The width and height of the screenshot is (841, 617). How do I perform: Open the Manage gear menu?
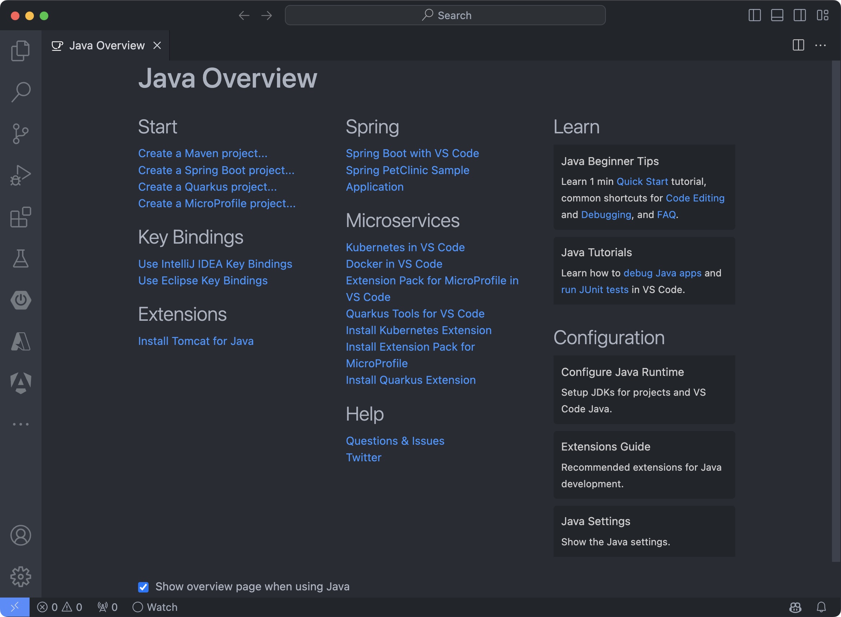point(21,576)
